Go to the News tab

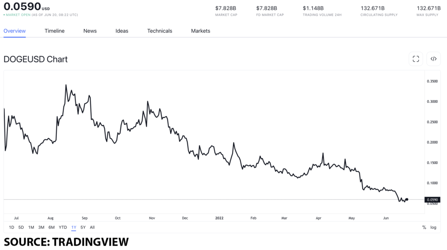click(x=90, y=31)
